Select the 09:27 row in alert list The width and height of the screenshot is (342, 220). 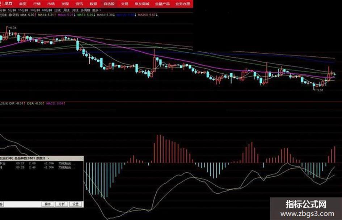coord(42,163)
